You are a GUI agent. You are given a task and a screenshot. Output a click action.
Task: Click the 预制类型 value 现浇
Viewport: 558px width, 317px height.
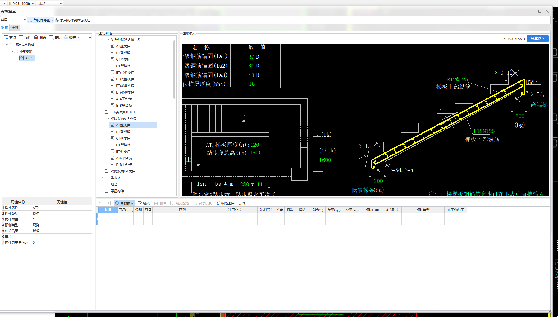click(x=62, y=225)
